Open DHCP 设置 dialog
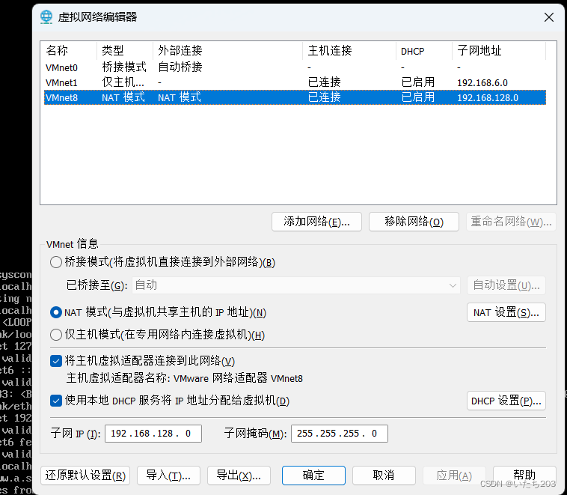Screen dimensions: 567x495 pyautogui.click(x=506, y=401)
